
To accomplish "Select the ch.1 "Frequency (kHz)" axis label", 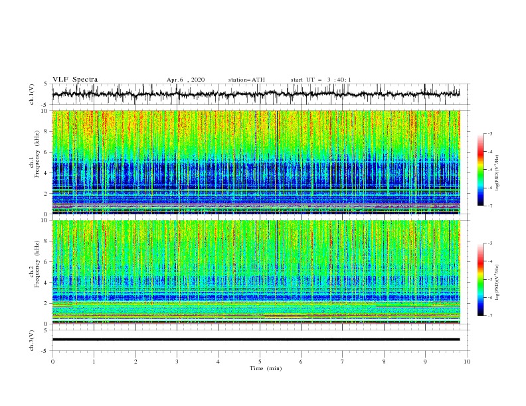I will [x=37, y=154].
